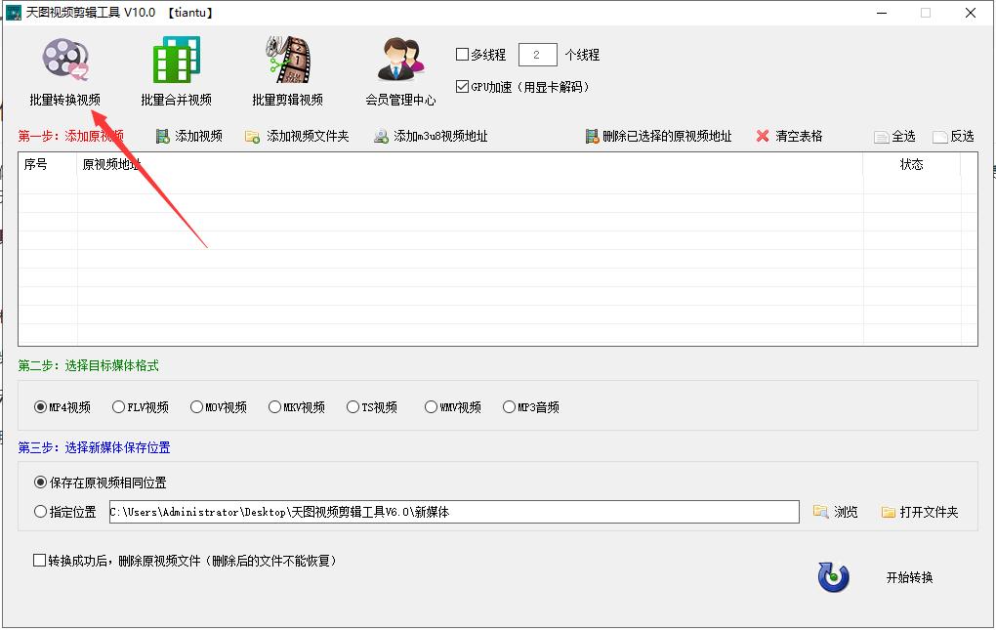This screenshot has width=996, height=630.
Task: Check 转换成功后删除原视频文件 checkbox
Action: pos(39,560)
